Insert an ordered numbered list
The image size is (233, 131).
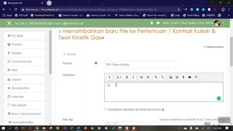pyautogui.click(x=148, y=77)
